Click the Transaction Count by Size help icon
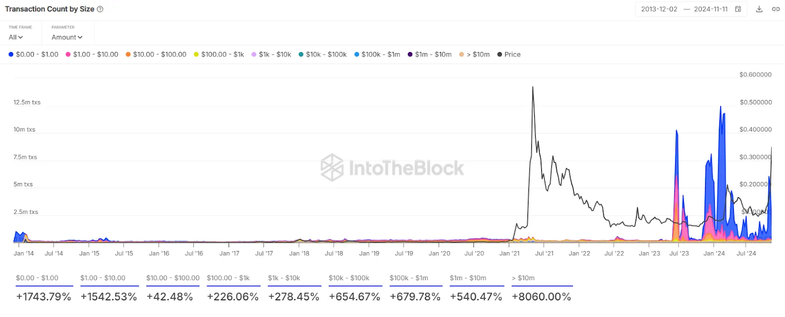Screen dimensions: 785x317 click(x=100, y=8)
